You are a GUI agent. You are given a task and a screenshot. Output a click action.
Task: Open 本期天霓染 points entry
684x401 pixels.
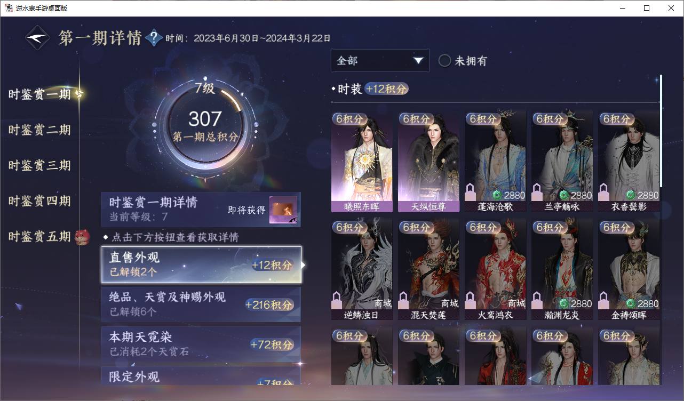click(x=201, y=344)
